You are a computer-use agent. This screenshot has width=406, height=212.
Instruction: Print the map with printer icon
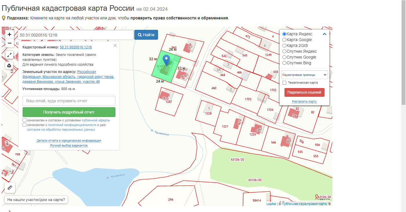9,65
